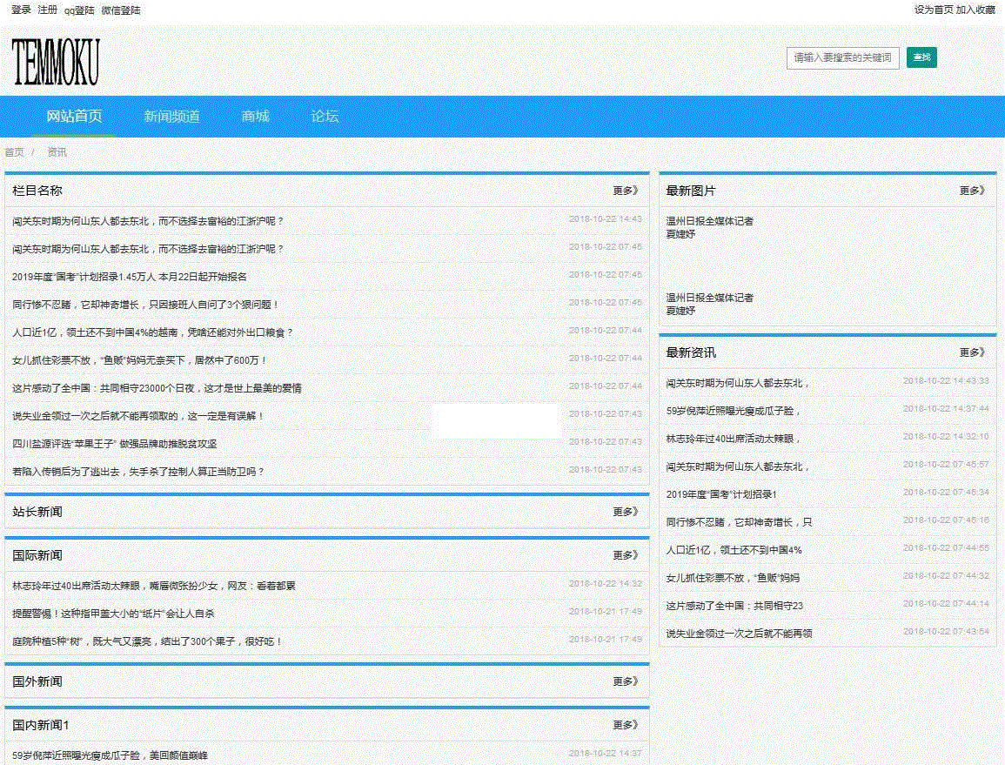Open the 网站首页 navigation tab
Image resolution: width=1005 pixels, height=765 pixels.
click(x=74, y=117)
